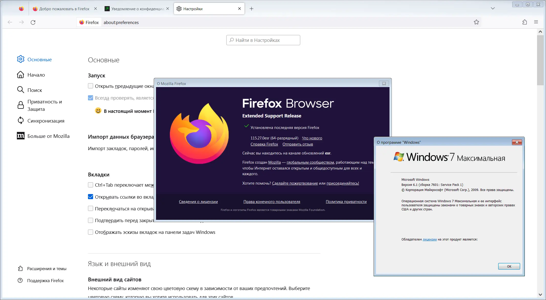Image resolution: width=546 pixels, height=300 pixels.
Task: Open Firefox View pinned tab icon
Action: [x=21, y=9]
